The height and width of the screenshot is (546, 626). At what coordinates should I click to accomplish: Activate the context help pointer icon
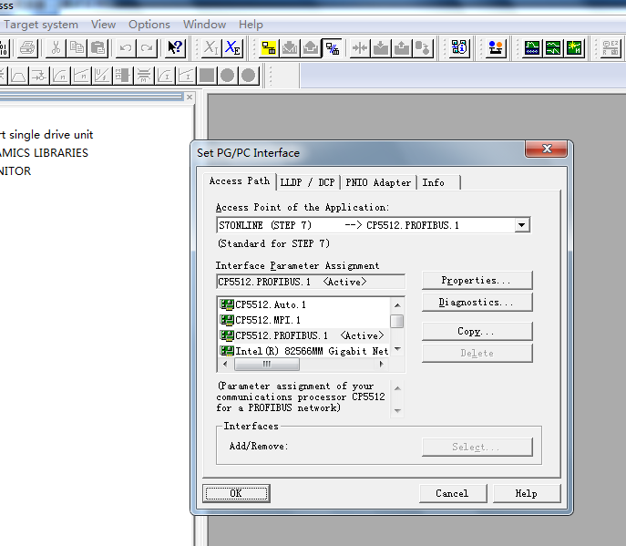(x=175, y=48)
